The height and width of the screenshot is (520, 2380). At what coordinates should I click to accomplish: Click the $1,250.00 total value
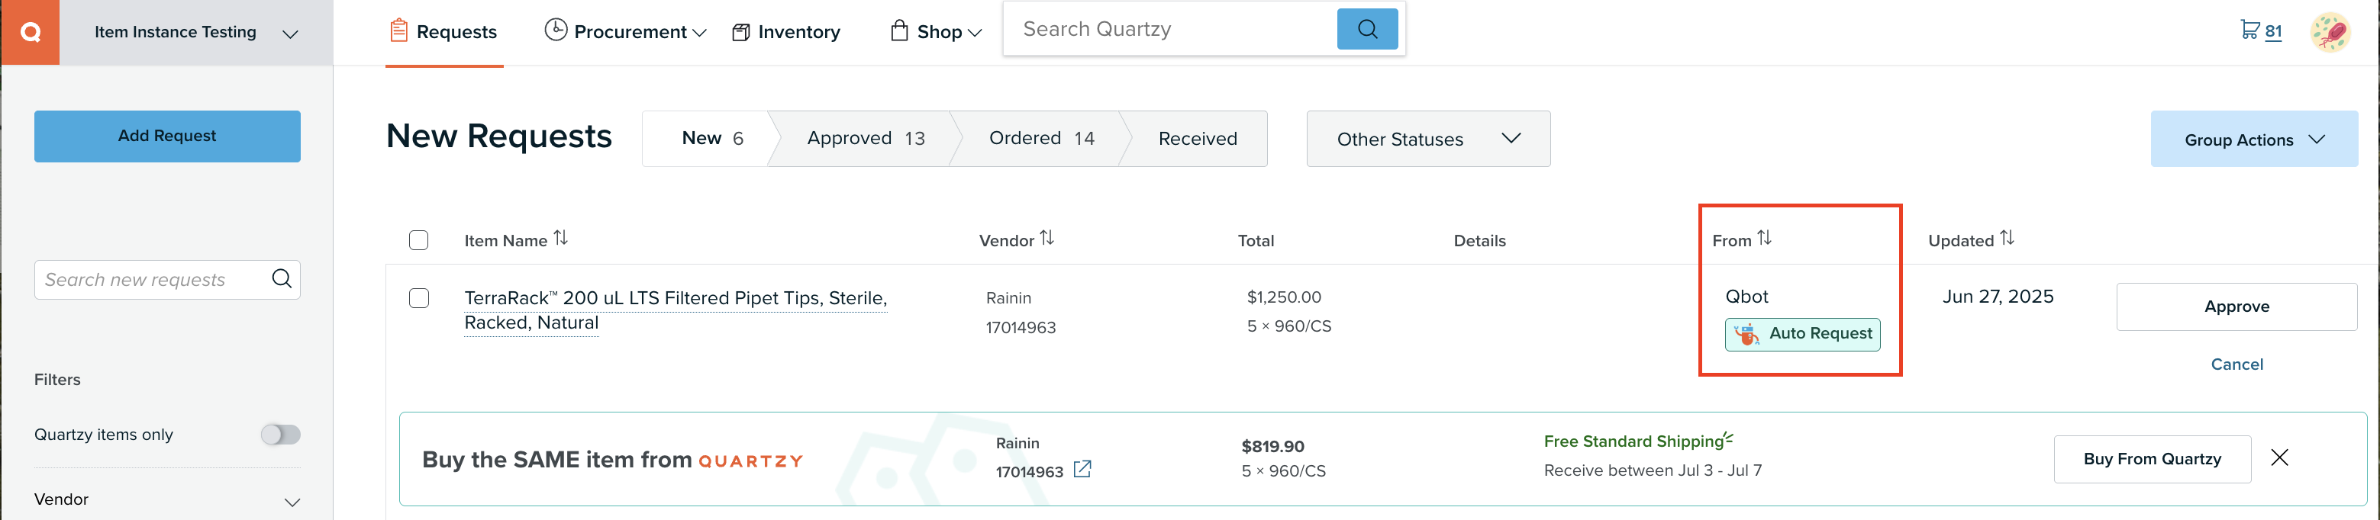coord(1283,297)
